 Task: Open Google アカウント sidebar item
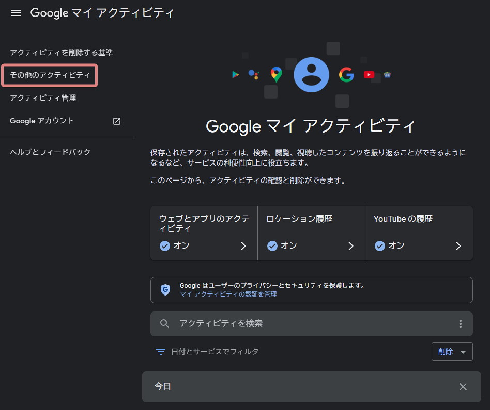pos(41,121)
